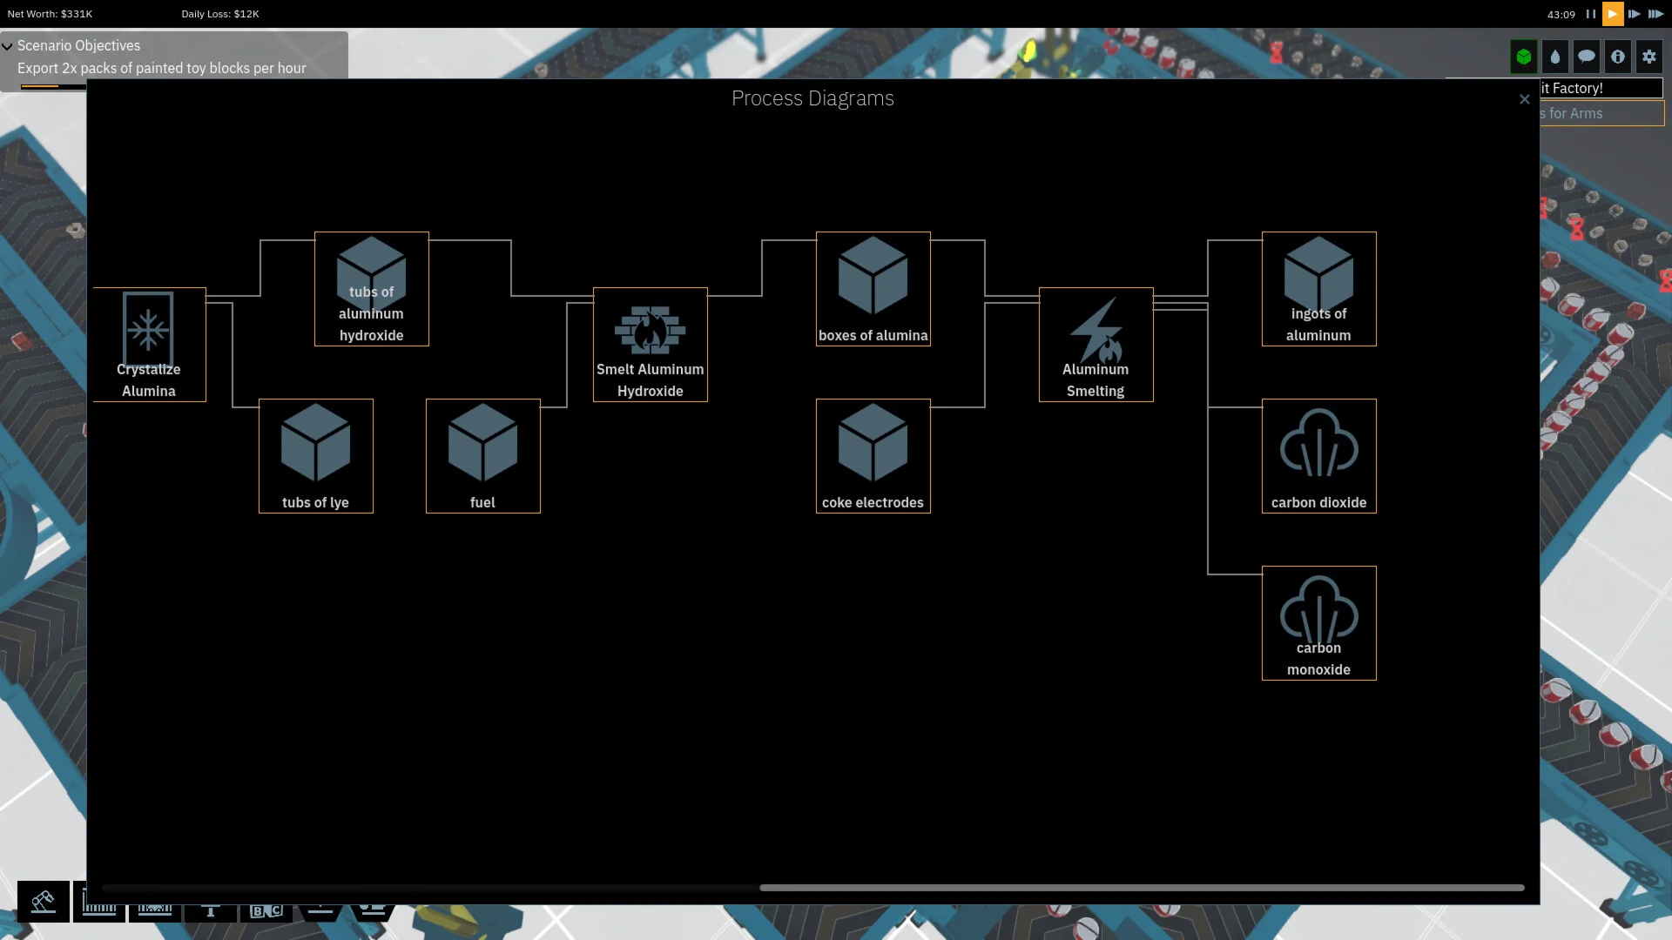Image resolution: width=1672 pixels, height=940 pixels.
Task: Click the 'it Factory!' message box
Action: (1601, 88)
